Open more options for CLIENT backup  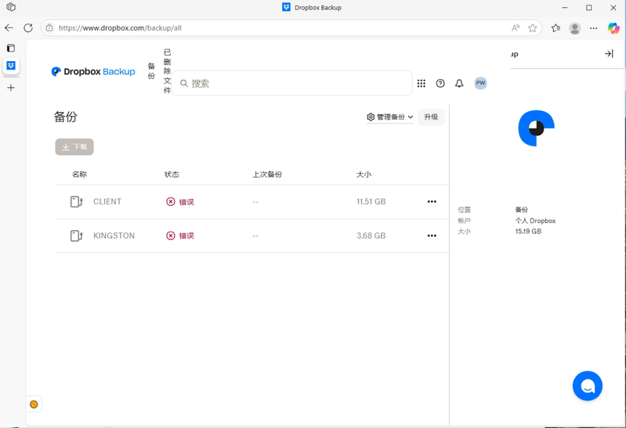432,202
